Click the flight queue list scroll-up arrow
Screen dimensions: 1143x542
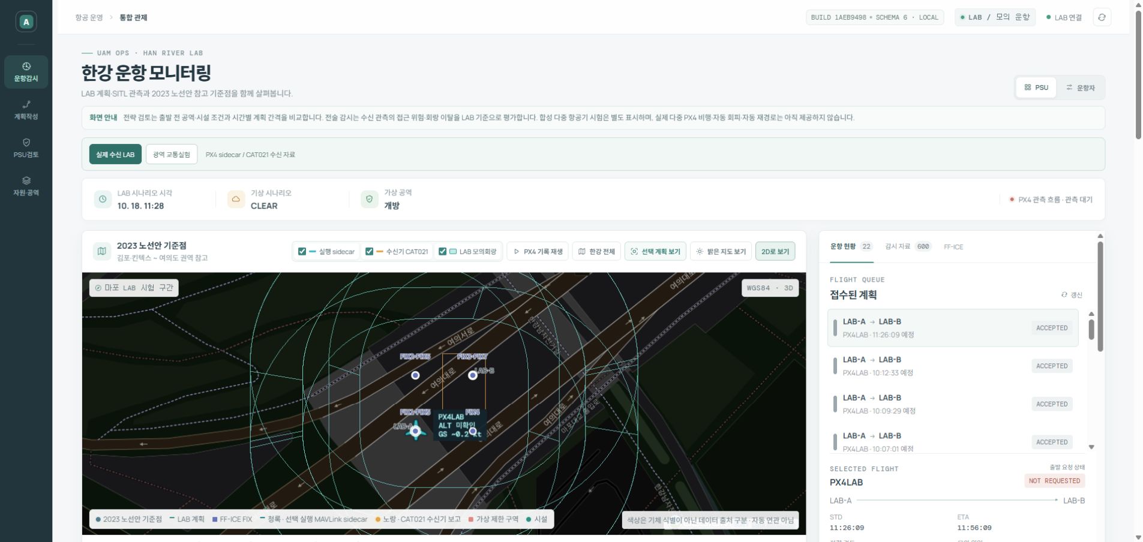point(1091,314)
